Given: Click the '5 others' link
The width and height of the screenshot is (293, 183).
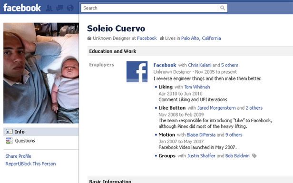Looking at the screenshot, I should (x=230, y=65).
